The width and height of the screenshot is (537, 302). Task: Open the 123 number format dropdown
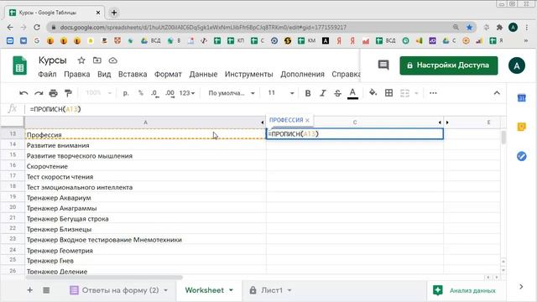187,93
